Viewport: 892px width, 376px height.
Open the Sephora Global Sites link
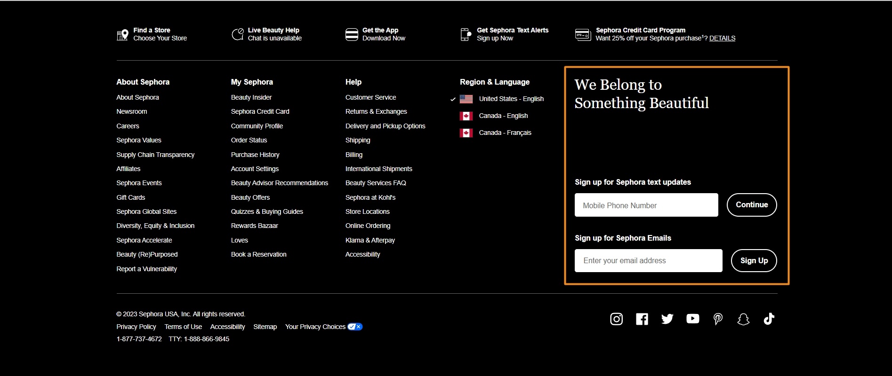[x=146, y=211]
